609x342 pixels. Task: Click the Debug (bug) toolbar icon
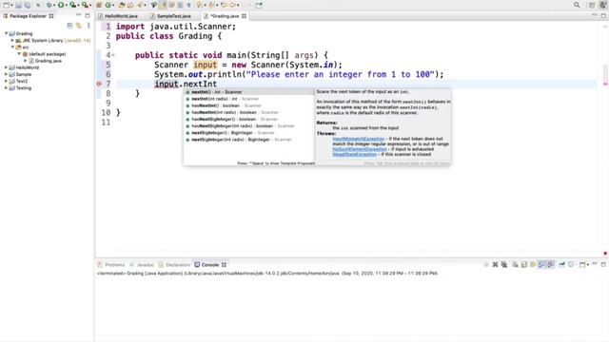[x=49, y=5]
